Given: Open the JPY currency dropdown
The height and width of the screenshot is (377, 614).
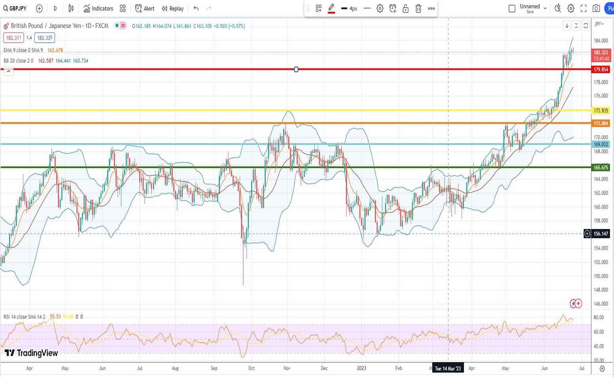Looking at the screenshot, I should pos(599,24).
